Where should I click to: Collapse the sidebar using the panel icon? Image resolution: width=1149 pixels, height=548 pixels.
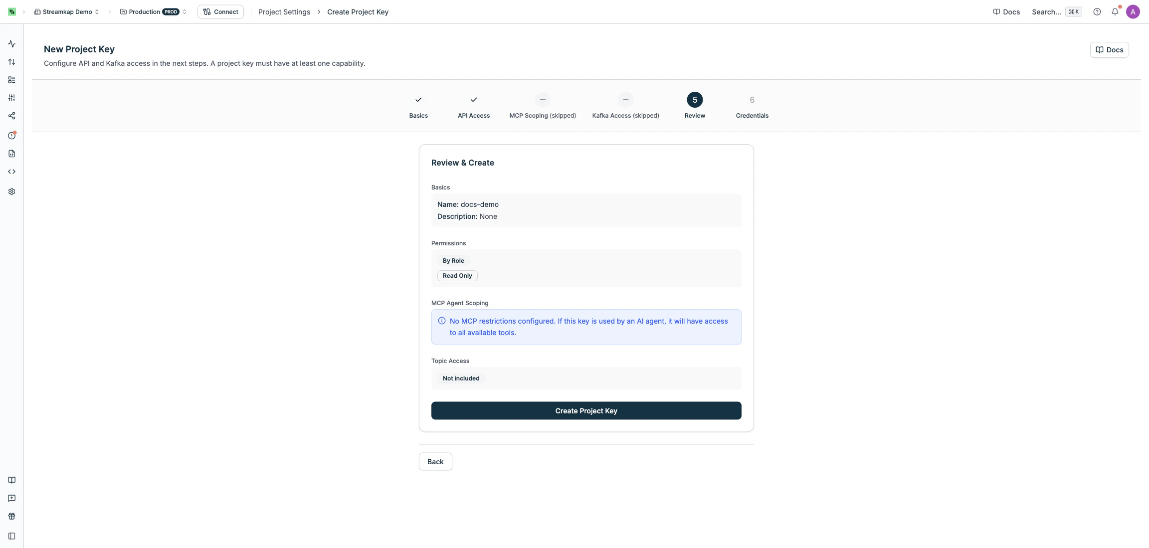coord(11,536)
